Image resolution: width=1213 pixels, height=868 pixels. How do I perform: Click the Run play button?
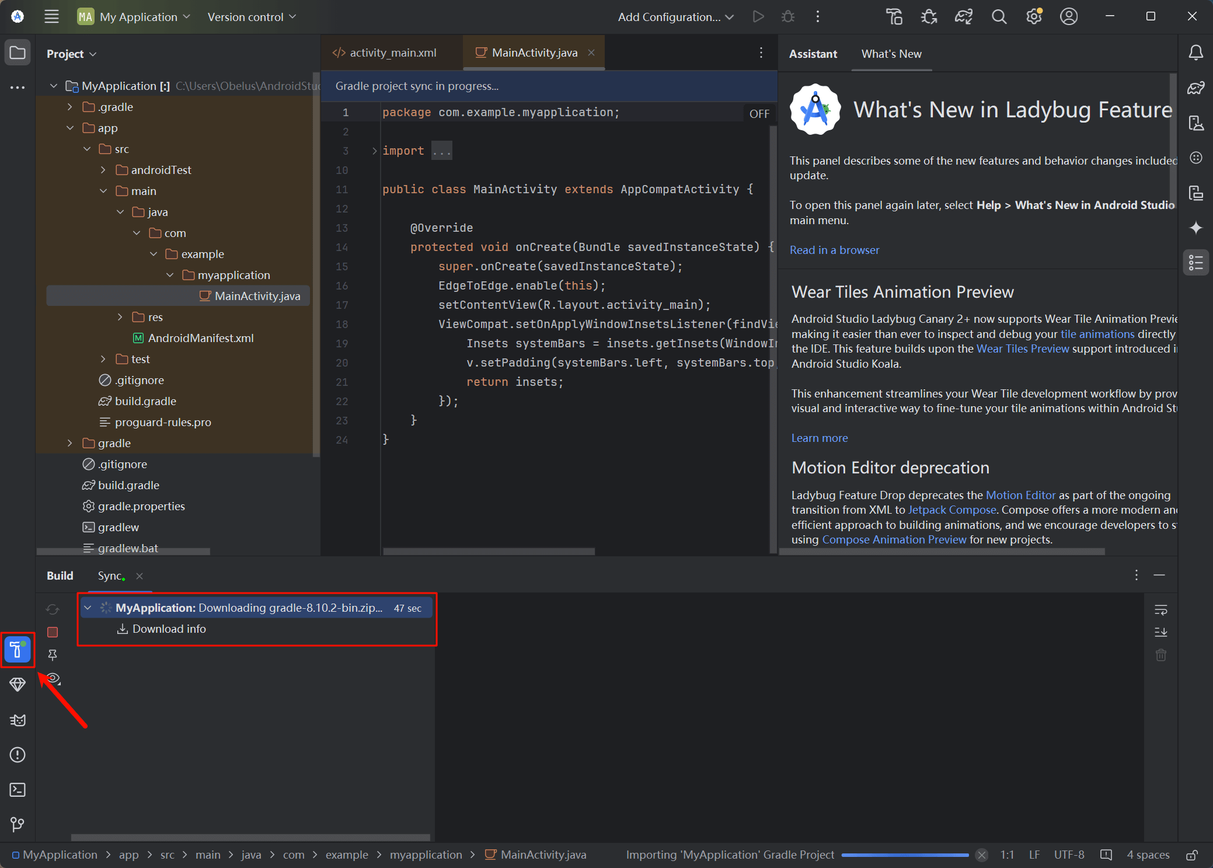[x=758, y=16]
